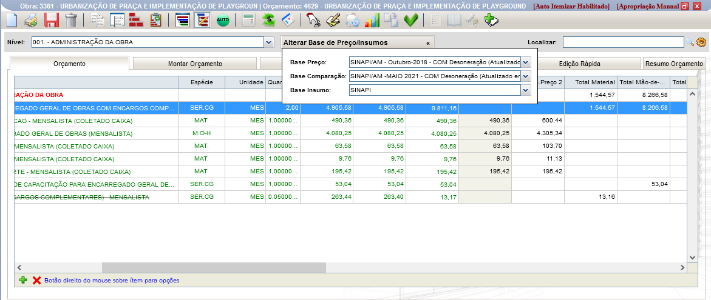Switch to the Montar Orçamento tab
This screenshot has height=300, width=711.
(195, 64)
